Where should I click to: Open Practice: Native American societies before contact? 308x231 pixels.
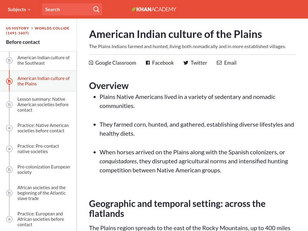coord(43,128)
